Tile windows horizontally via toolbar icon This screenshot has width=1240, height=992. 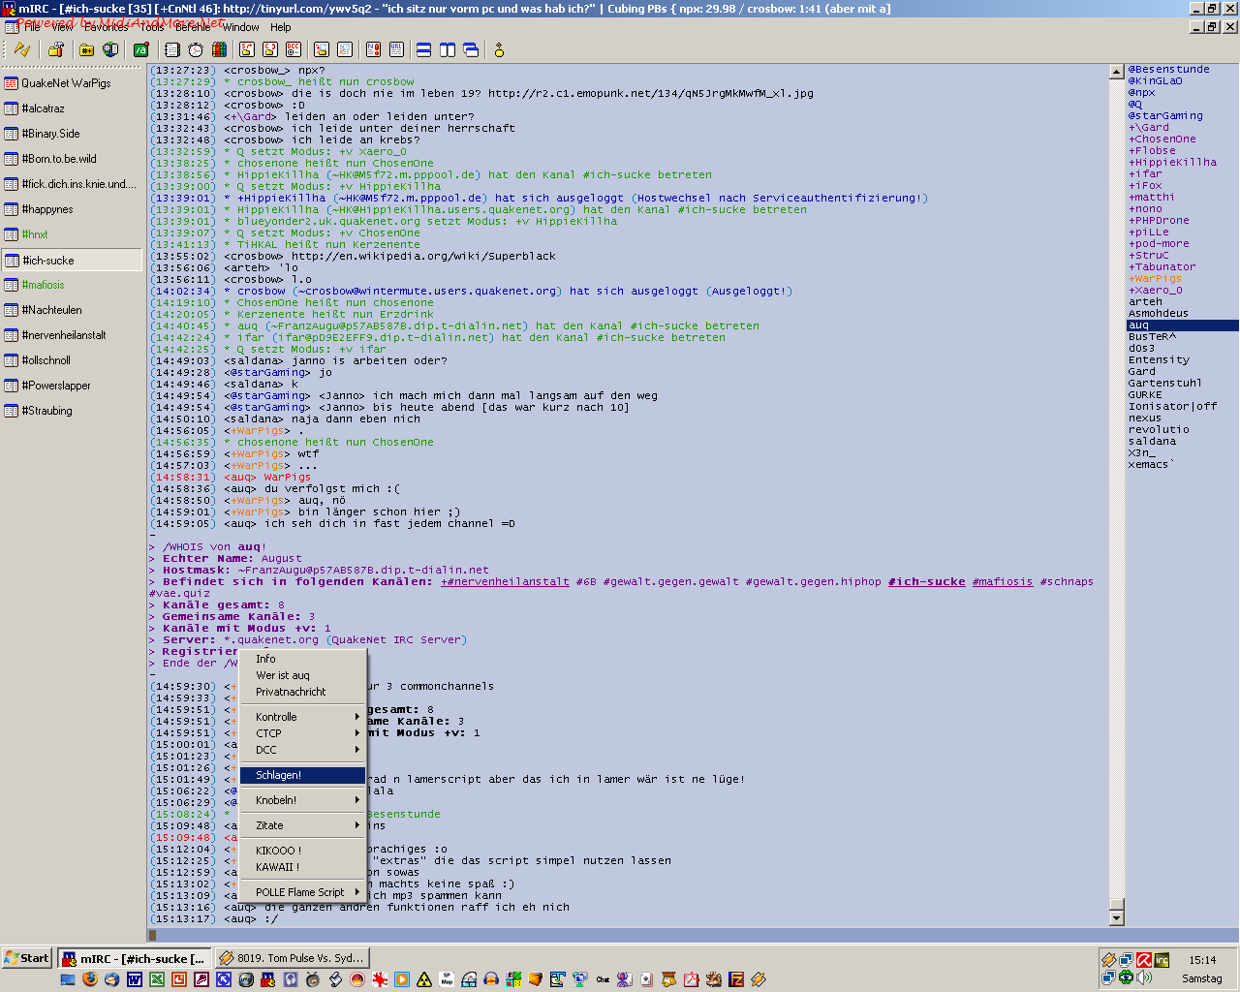(423, 50)
